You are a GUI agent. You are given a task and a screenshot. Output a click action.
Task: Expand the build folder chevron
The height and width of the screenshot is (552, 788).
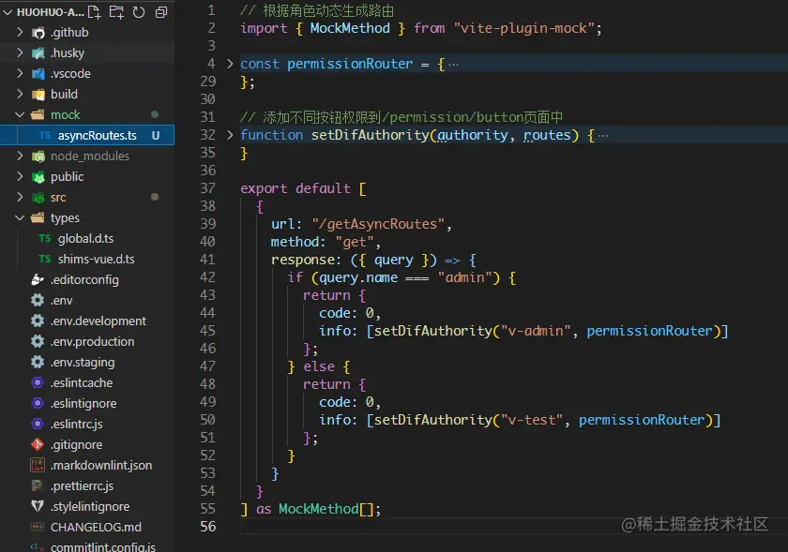20,94
